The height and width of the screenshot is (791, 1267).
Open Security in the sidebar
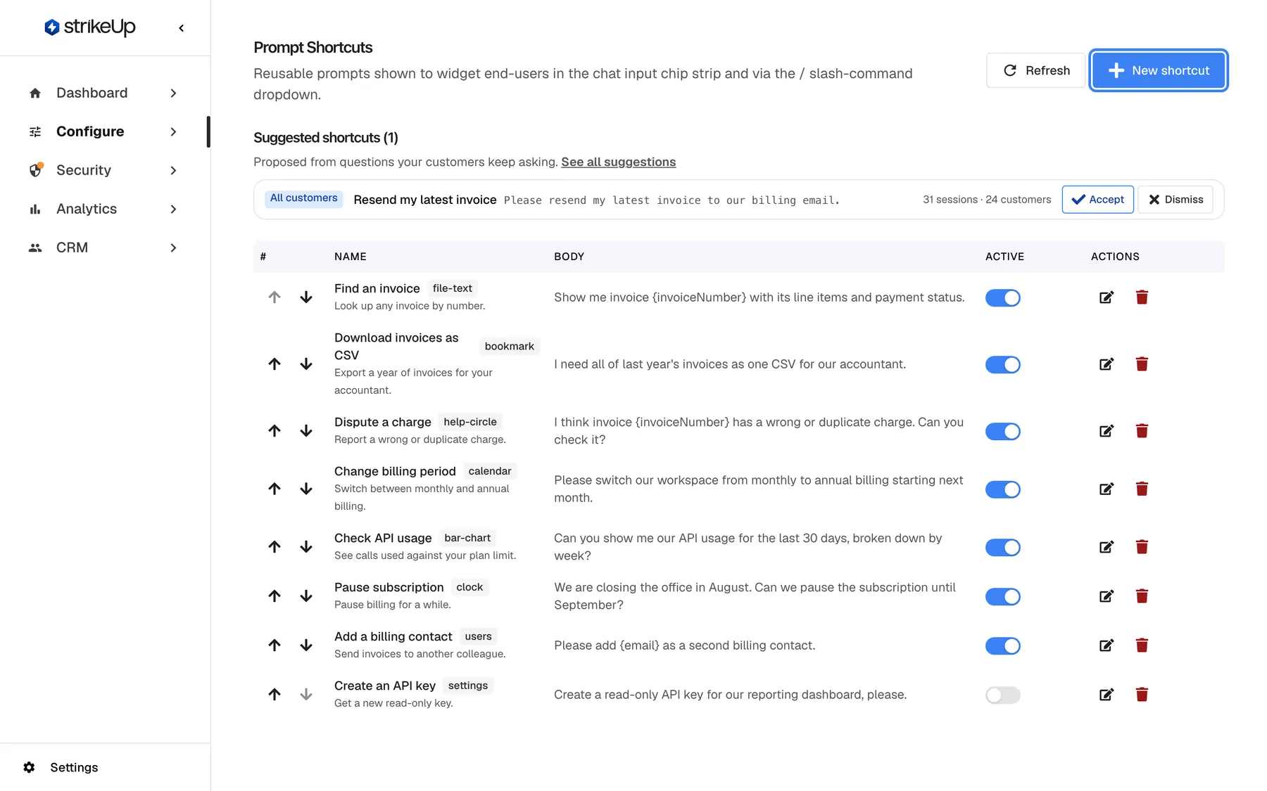84,170
